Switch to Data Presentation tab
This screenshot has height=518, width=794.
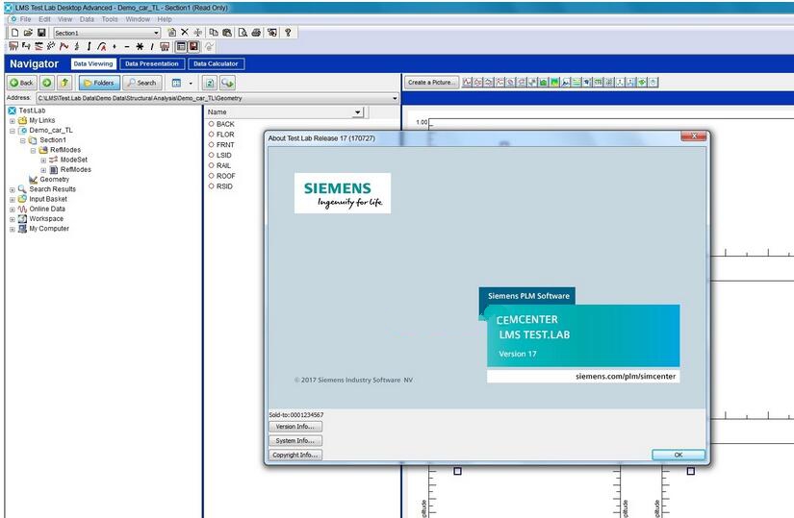(x=151, y=63)
